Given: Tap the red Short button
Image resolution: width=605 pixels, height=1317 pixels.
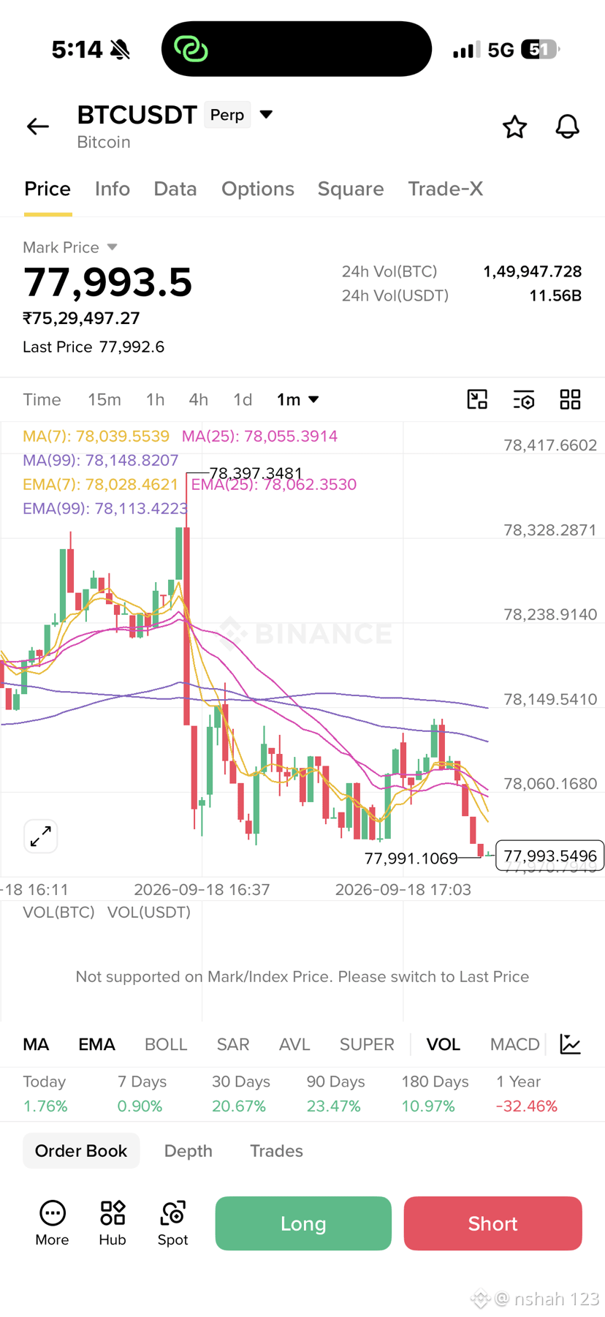Looking at the screenshot, I should [x=493, y=1223].
